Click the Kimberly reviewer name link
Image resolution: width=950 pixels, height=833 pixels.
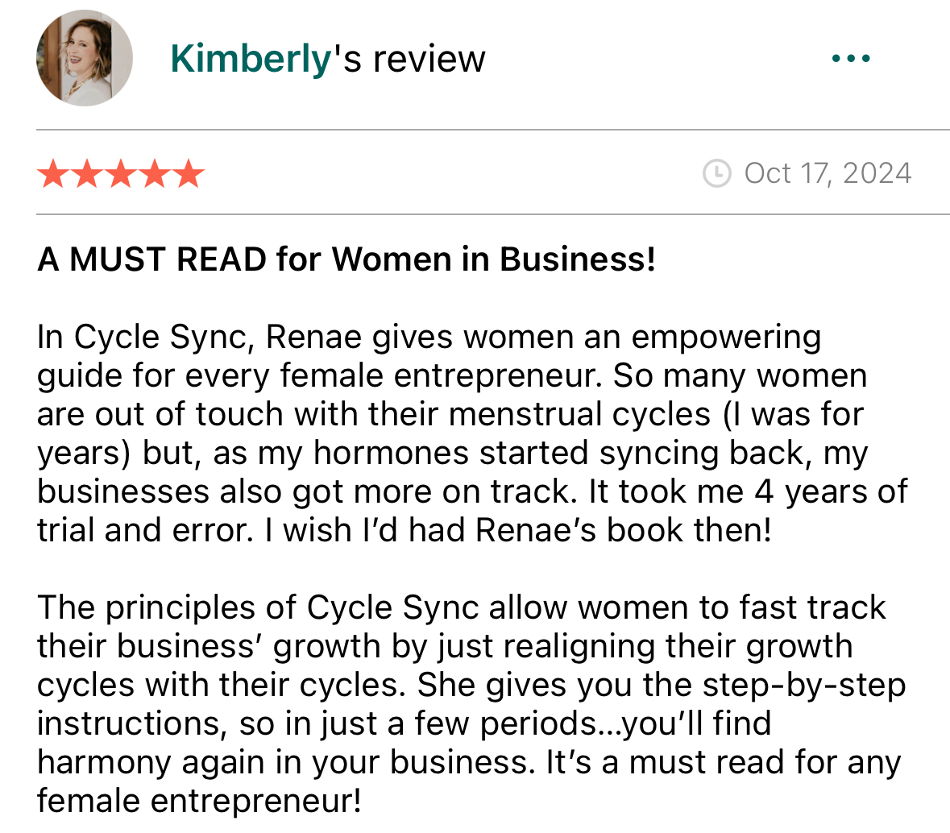(251, 59)
